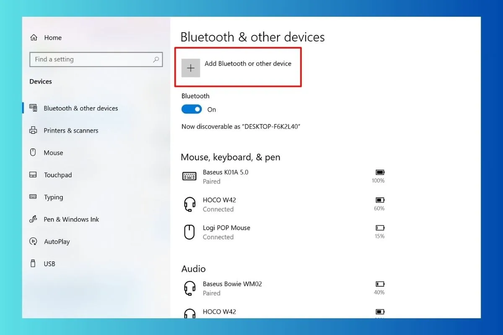The width and height of the screenshot is (503, 335).
Task: Select the Touchpad icon in the sidebar
Action: click(34, 175)
